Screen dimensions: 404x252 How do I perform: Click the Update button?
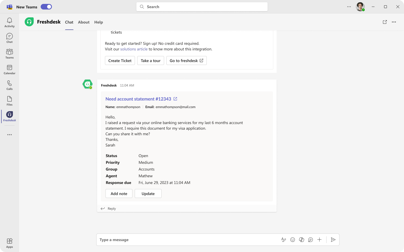tap(148, 193)
